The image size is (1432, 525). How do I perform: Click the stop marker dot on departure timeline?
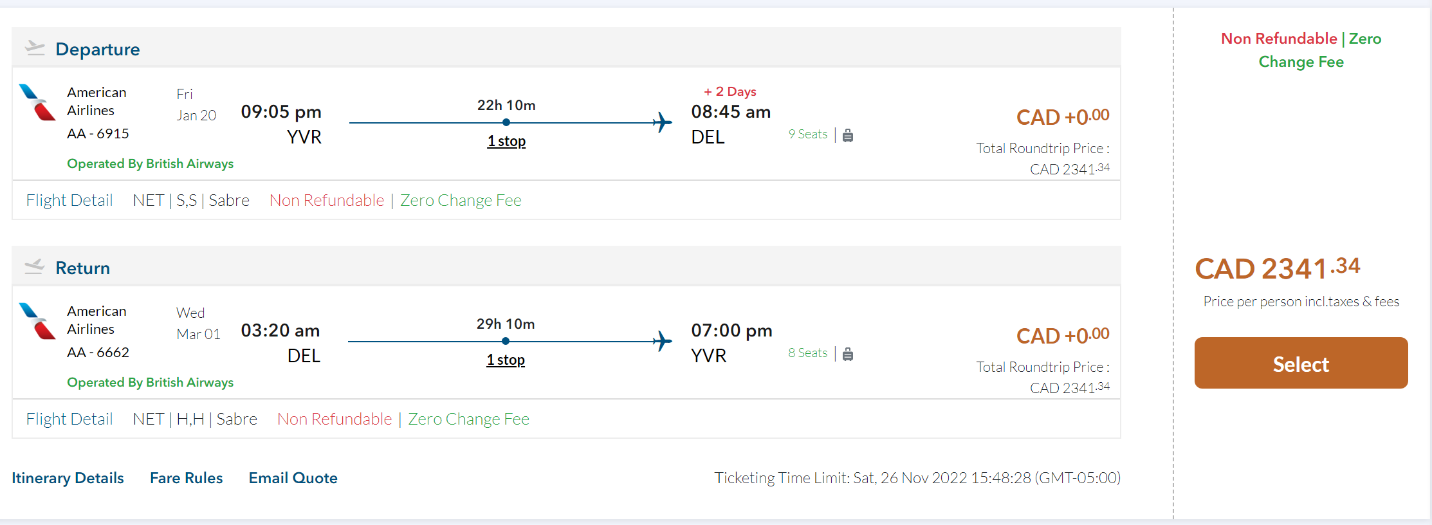coord(506,122)
